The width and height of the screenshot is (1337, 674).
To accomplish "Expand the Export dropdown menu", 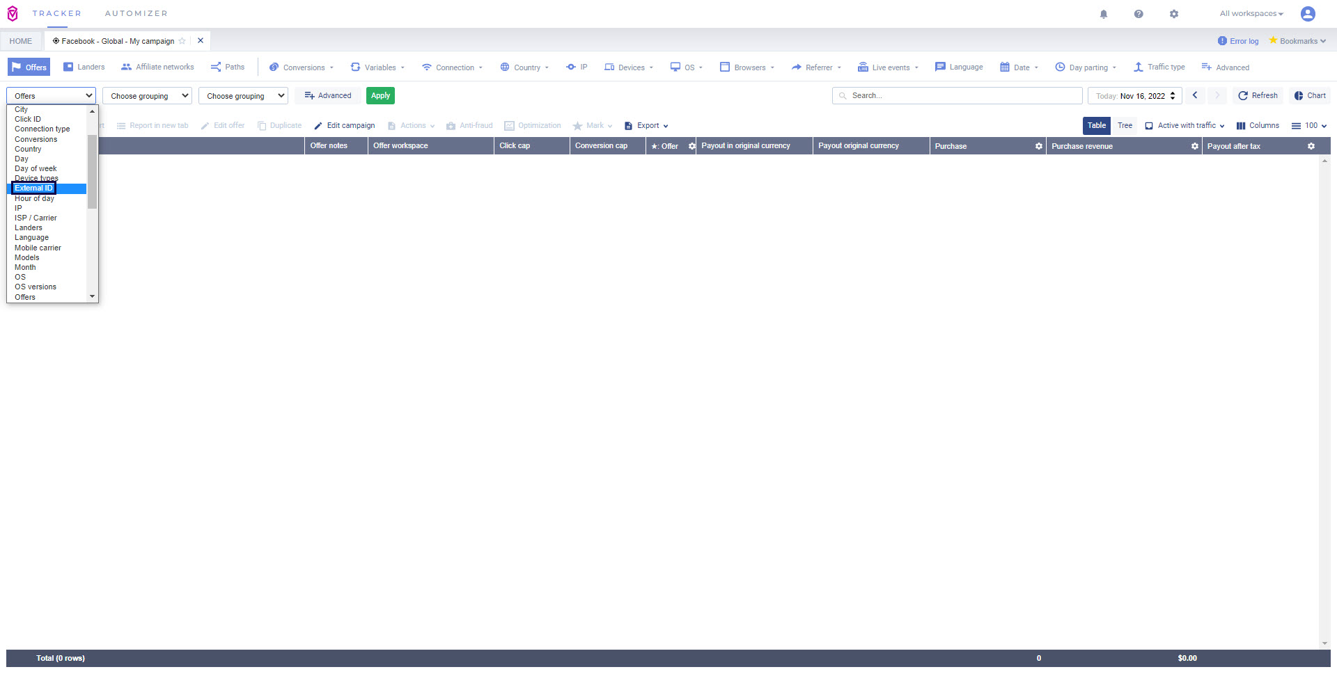I will tap(647, 126).
